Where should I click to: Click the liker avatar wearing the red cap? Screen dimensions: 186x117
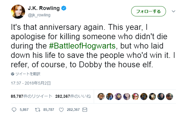coord(135,97)
